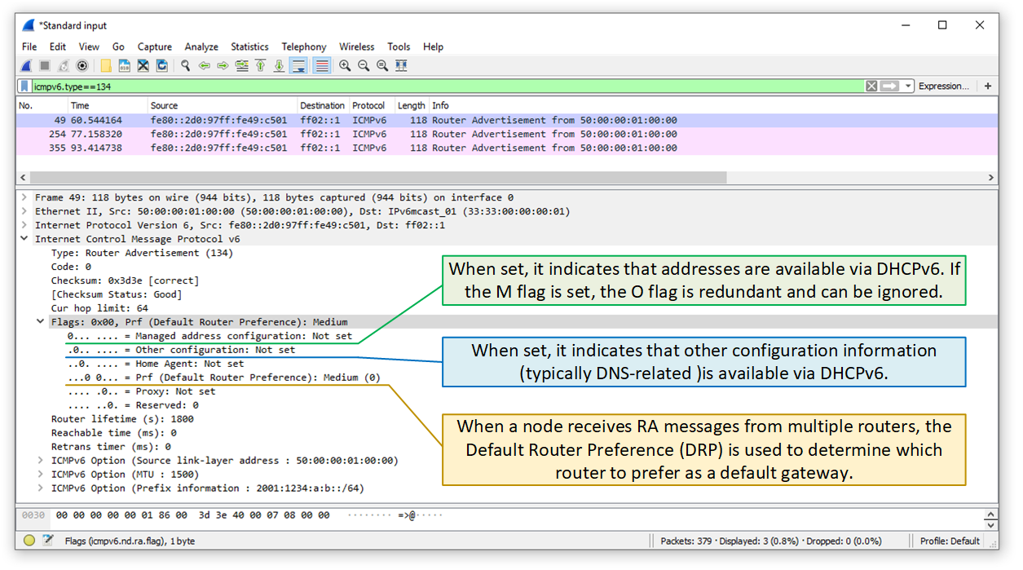Image resolution: width=1023 pixels, height=570 pixels.
Task: Open the Telephony menu
Action: coord(304,46)
